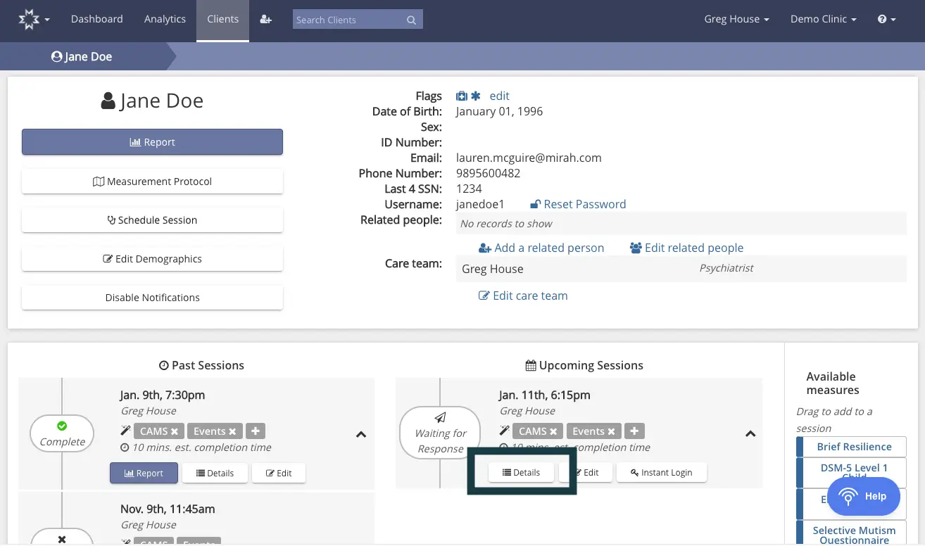
Task: Select the search magnifier icon in Search Clients
Action: click(x=411, y=20)
